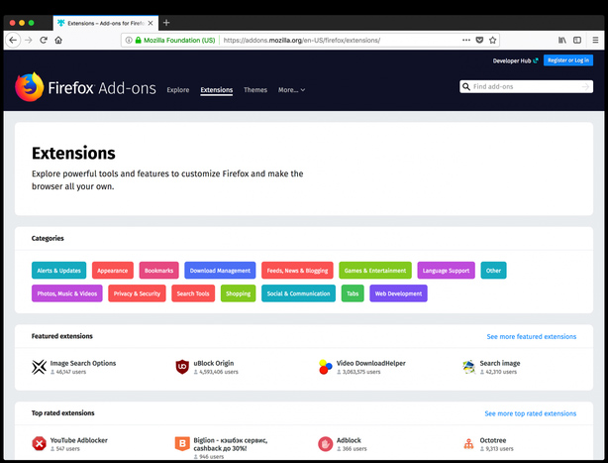Click the Biglion orange B icon

coord(182,443)
